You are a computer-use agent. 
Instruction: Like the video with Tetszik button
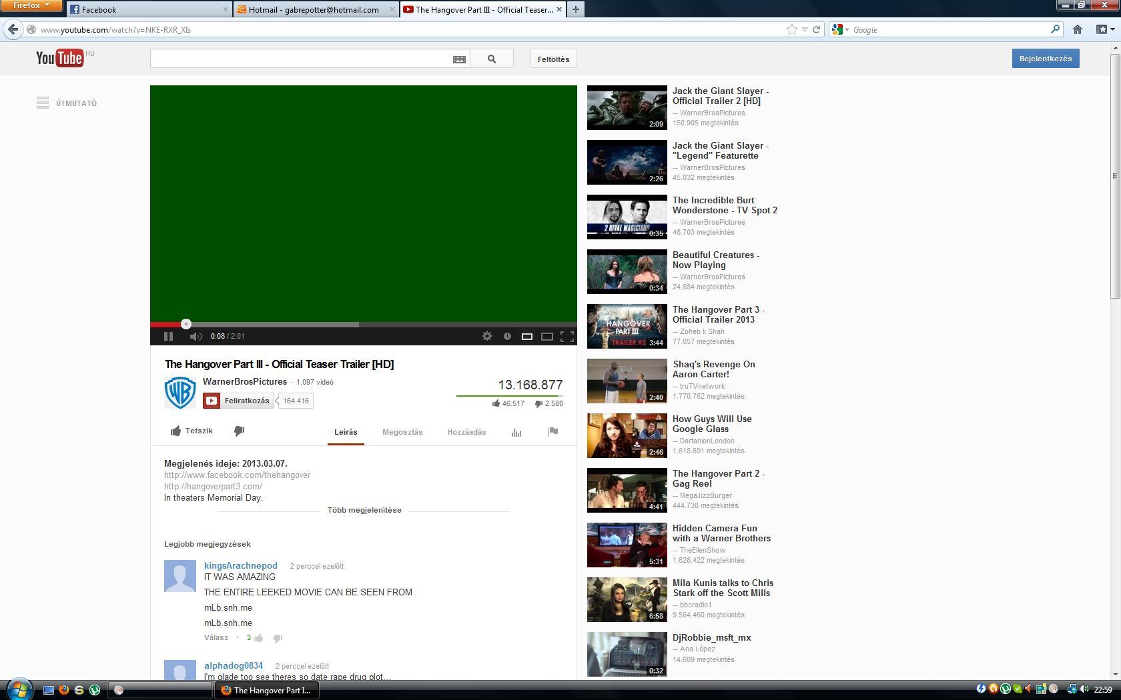(192, 431)
